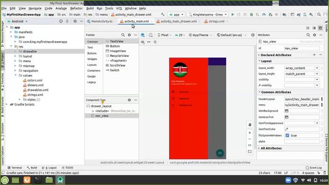Select Buttons palette category
Viewport: 329px width, 185px height.
click(x=92, y=53)
